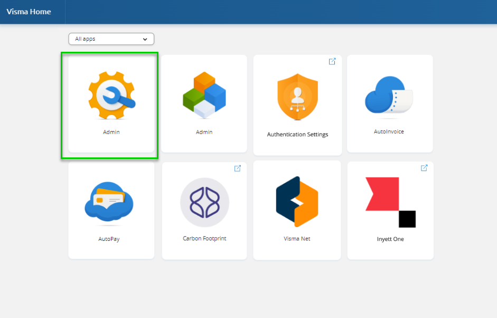The height and width of the screenshot is (318, 497).
Task: Launch AutoPay cloud card icon
Action: click(x=109, y=202)
